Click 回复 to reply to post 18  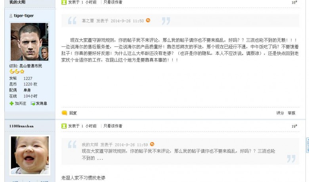(x=73, y=113)
